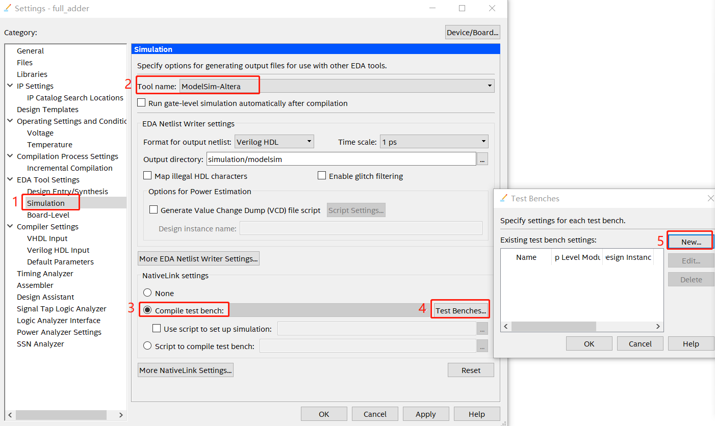Collapse the IP Settings tree node
Viewport: 715px width, 426px height.
(x=10, y=86)
